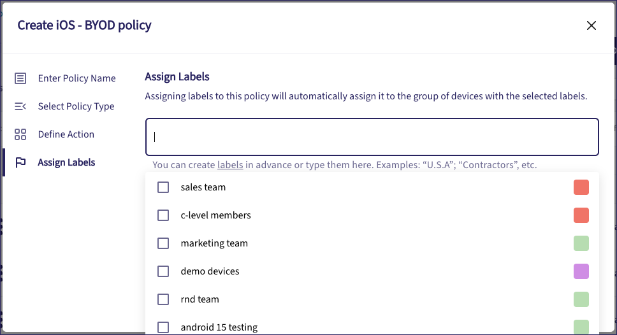Screen dimensions: 617x335
Task: Click the green swatch beside marketing team
Action: point(581,243)
